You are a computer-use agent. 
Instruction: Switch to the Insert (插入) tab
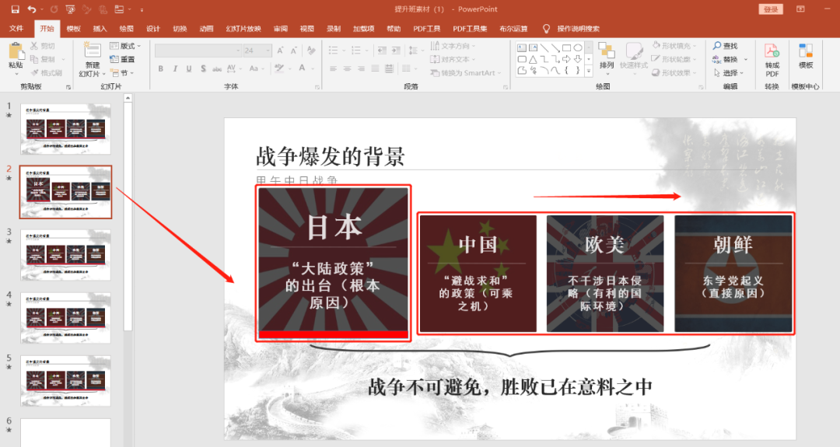[100, 28]
